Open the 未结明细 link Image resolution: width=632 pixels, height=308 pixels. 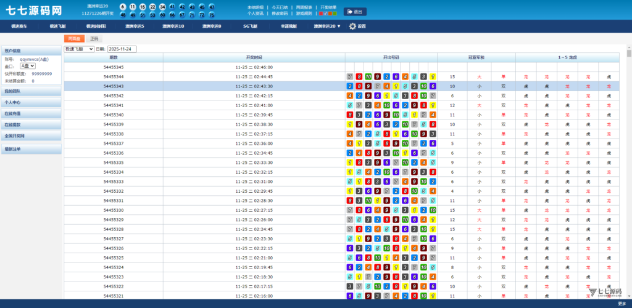(250, 7)
